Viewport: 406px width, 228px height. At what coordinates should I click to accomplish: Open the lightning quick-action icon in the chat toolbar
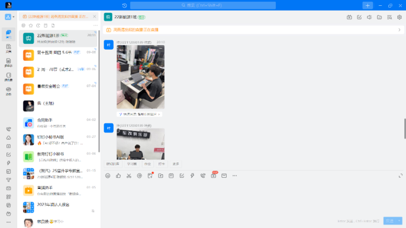[x=192, y=176]
